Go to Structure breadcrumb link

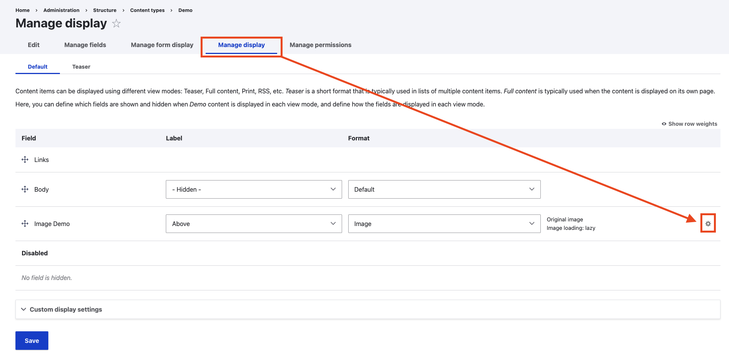click(x=105, y=10)
